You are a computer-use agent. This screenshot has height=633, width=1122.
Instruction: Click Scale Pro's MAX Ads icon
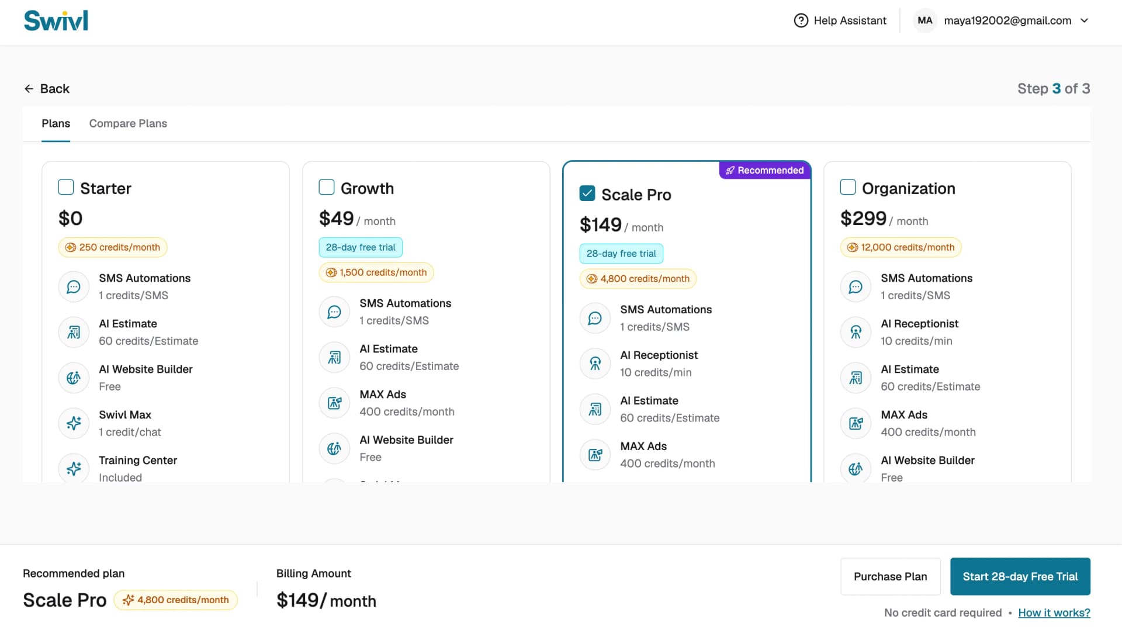pyautogui.click(x=595, y=455)
